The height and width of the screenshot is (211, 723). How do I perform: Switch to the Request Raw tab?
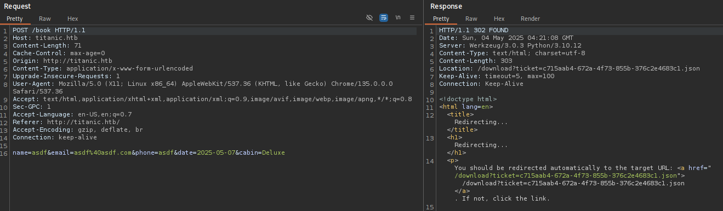click(x=45, y=19)
